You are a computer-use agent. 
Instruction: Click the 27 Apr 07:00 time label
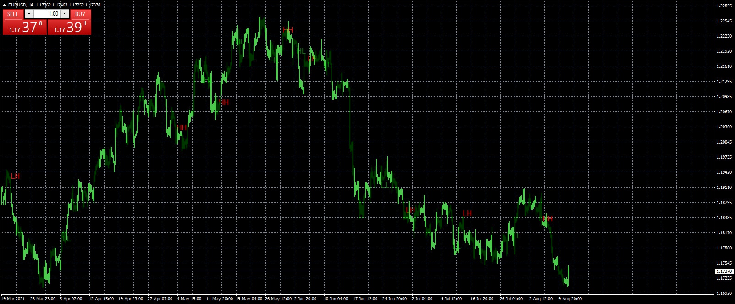tap(160, 299)
